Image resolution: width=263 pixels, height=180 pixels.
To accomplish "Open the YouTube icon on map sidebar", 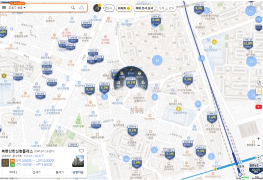I will point(259,107).
